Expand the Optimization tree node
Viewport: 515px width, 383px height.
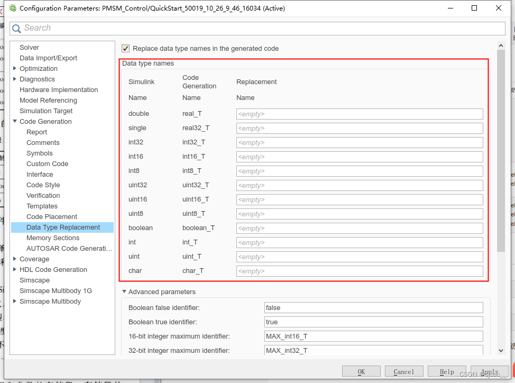click(x=15, y=68)
